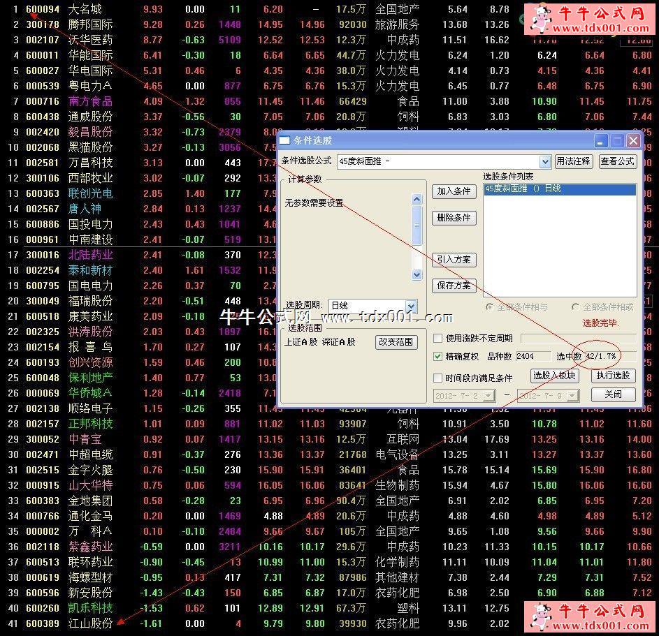Close the 条件选股 dialog window

[x=633, y=140]
